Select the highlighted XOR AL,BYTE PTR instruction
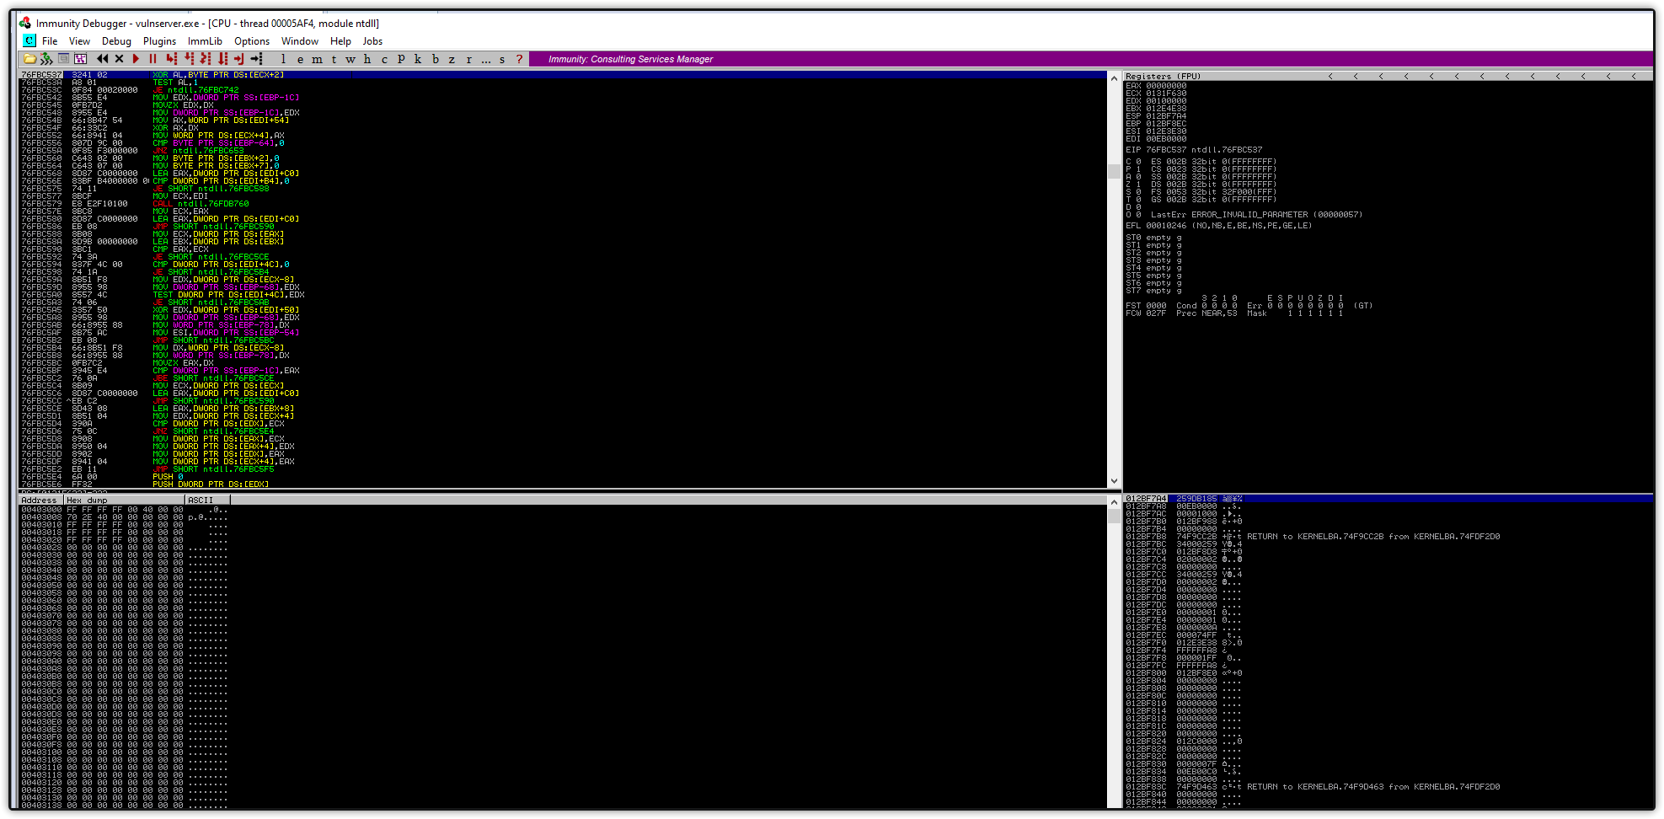1664x819 pixels. click(563, 75)
